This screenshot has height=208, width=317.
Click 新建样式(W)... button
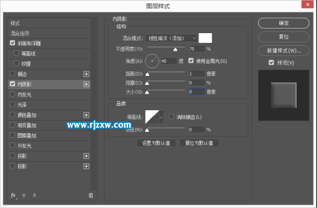(x=284, y=50)
